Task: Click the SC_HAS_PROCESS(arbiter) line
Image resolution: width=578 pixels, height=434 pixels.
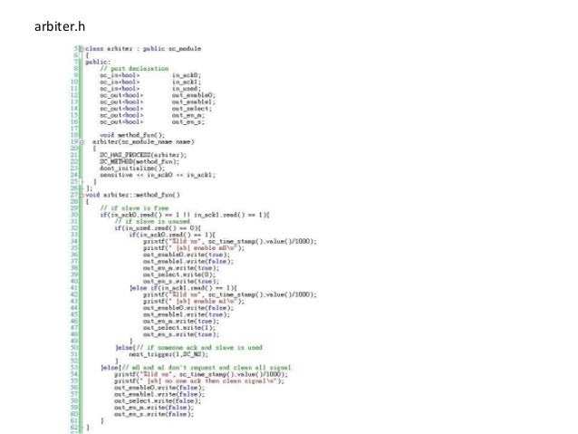Action: click(x=143, y=155)
